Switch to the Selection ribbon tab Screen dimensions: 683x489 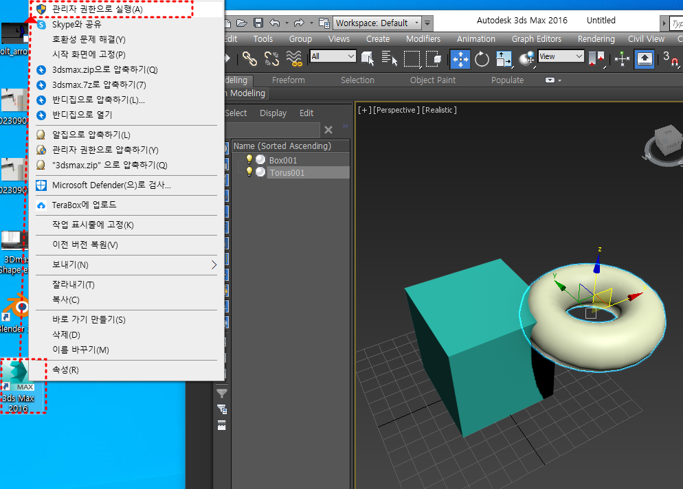357,80
